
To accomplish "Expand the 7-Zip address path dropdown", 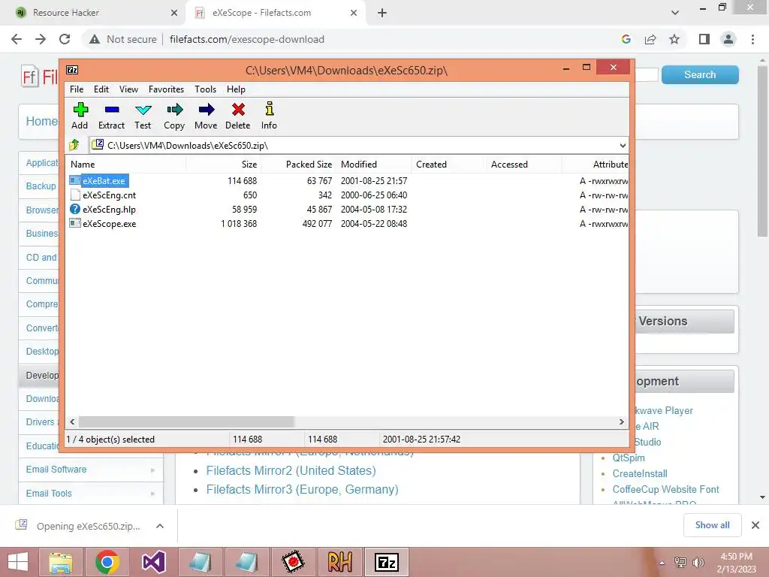I will pos(623,145).
